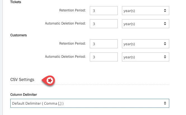Click the Customers "Retention Period:" label
This screenshot has width=186, height=115.
(x=72, y=44)
